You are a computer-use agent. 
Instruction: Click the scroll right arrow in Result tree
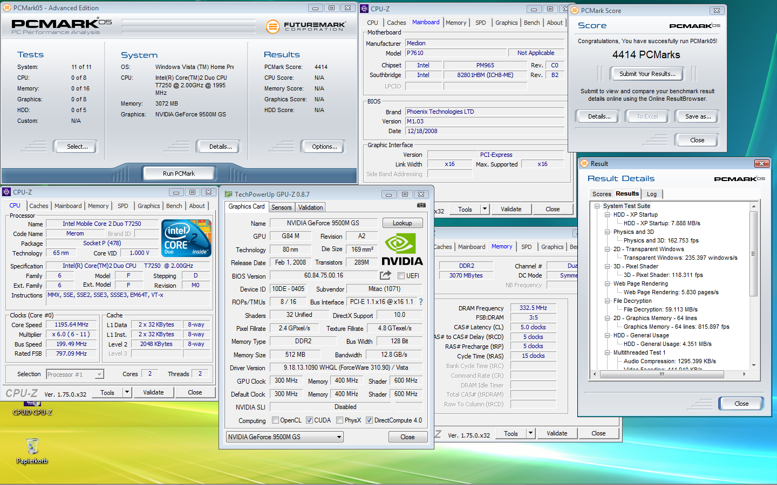[744, 374]
